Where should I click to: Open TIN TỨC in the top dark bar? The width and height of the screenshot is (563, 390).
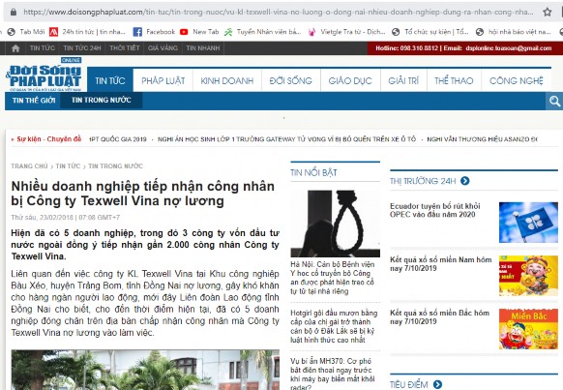pos(43,48)
